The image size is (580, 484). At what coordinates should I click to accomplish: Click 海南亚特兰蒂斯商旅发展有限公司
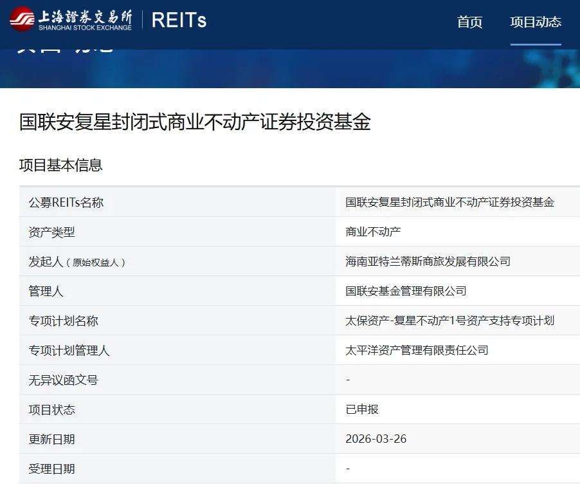(x=428, y=261)
